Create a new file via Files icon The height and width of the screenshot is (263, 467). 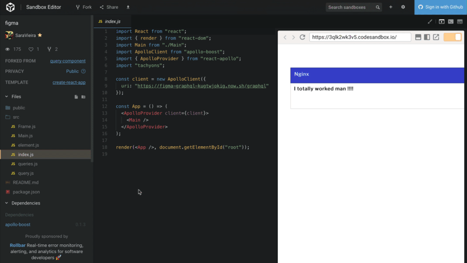(x=76, y=96)
